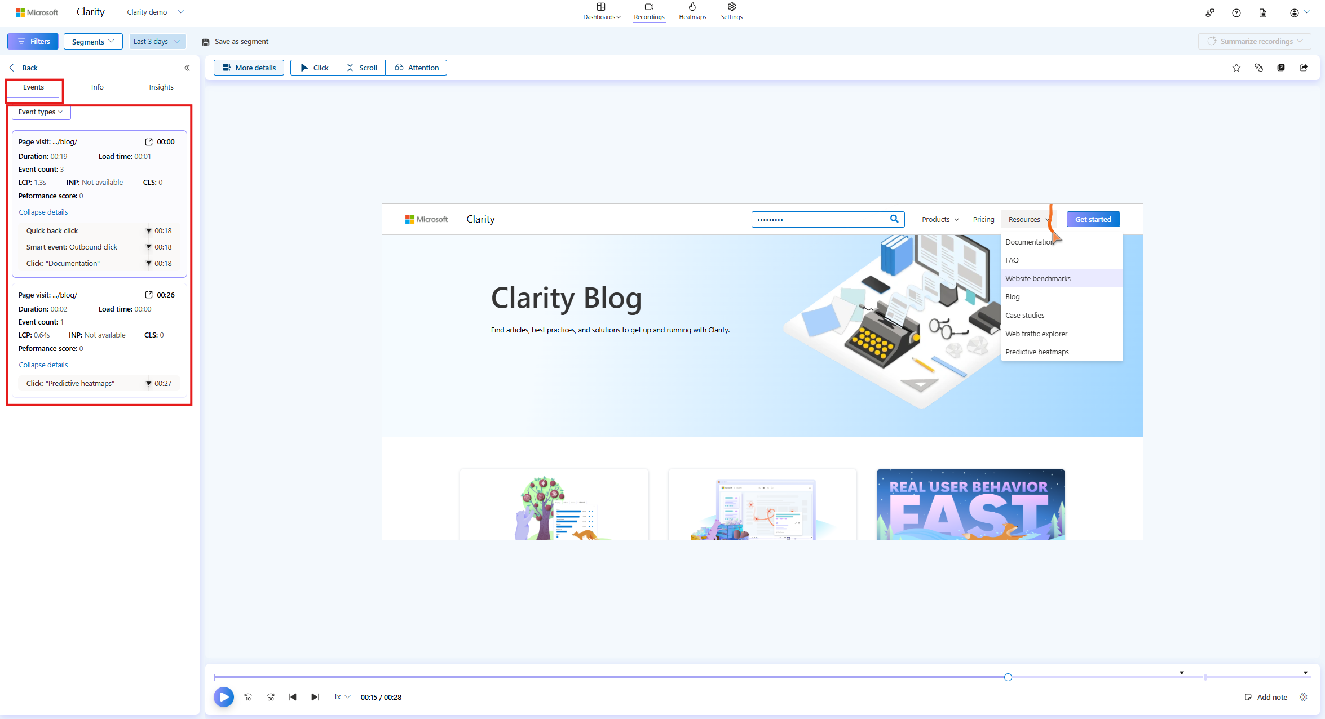
Task: Skip back 10 seconds icon
Action: (x=248, y=697)
